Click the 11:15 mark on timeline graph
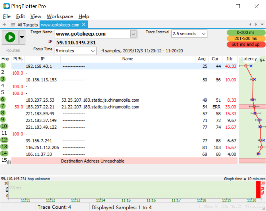This screenshot has height=211, width=266. 126,200
